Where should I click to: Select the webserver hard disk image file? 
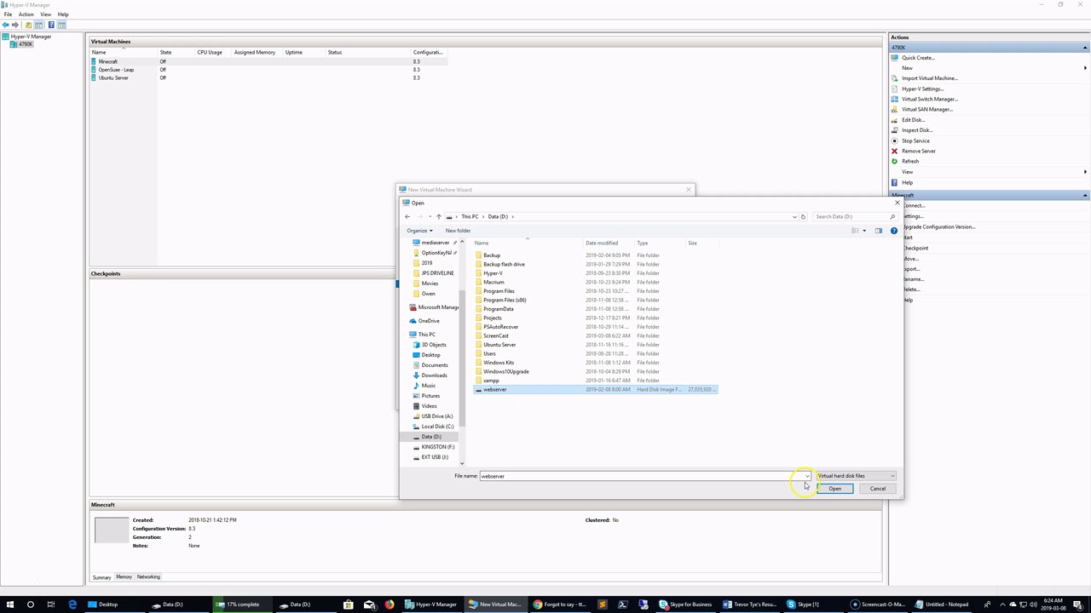click(x=596, y=389)
